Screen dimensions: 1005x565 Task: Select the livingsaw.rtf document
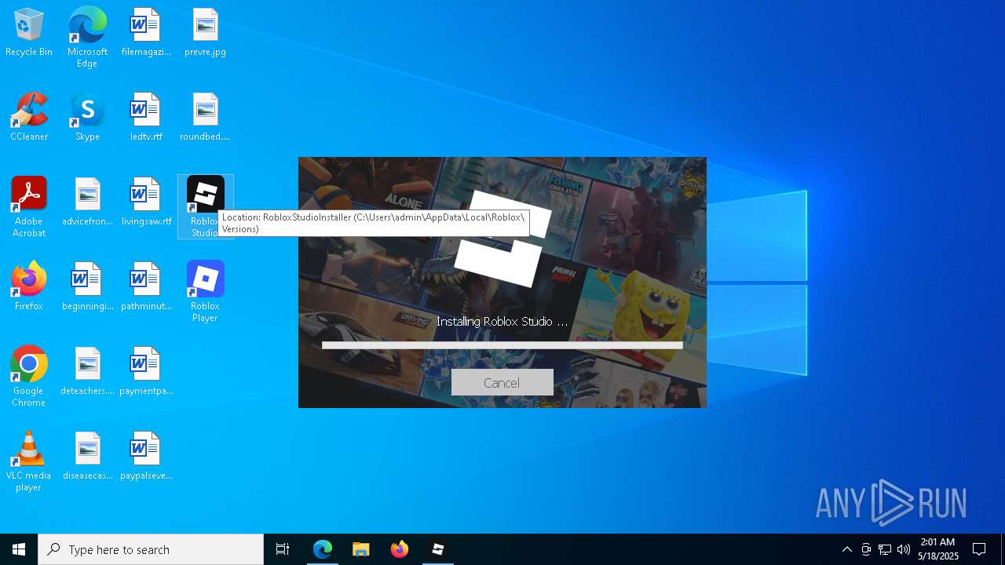[146, 202]
